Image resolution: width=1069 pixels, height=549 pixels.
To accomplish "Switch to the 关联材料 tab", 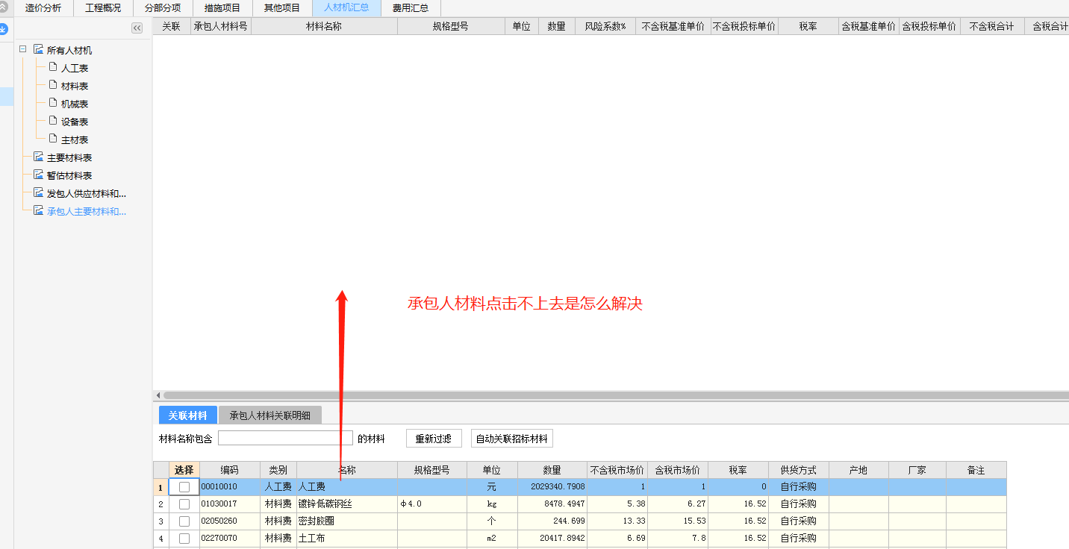I will click(x=187, y=415).
